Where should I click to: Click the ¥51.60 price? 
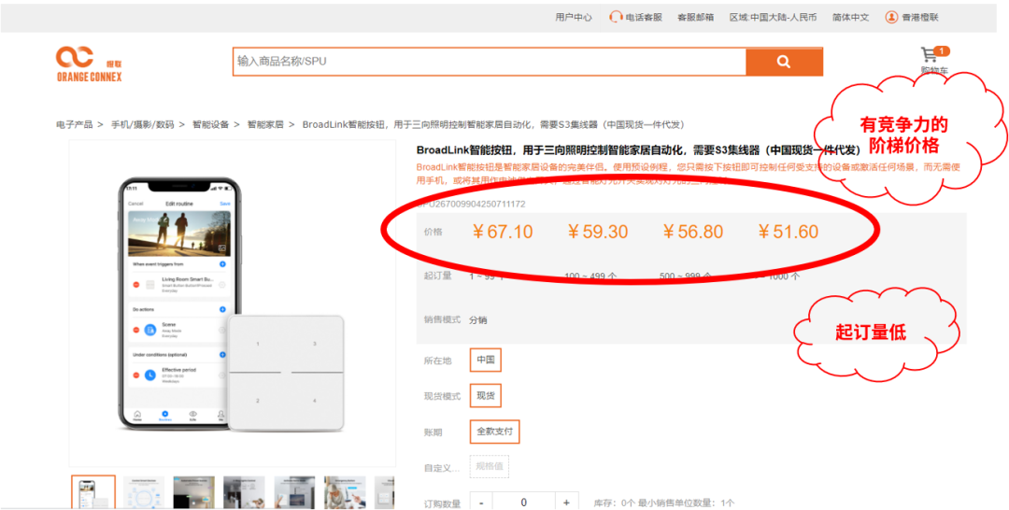(788, 232)
